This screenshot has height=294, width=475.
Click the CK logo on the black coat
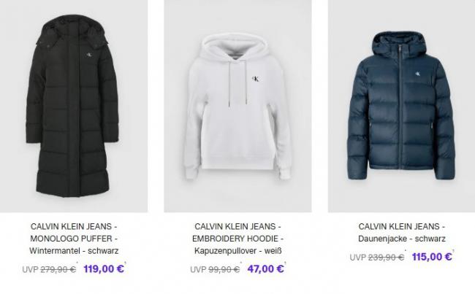point(89,55)
